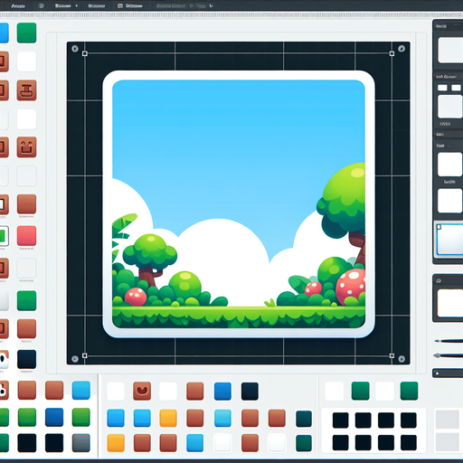The height and width of the screenshot is (463, 463).
Task: Grab the bottom-right square selection handle
Action: tap(392, 355)
